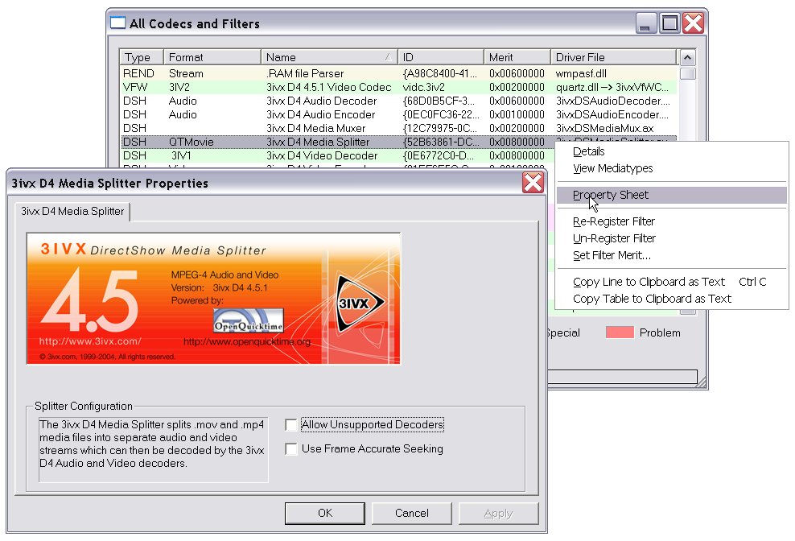Enable Allow Unsupported Decoders checkbox
The height and width of the screenshot is (541, 795).
[291, 425]
